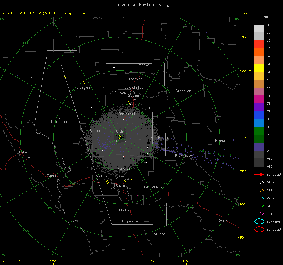The width and height of the screenshot is (283, 265).
Task: Select the blue 33-36 dBZ color swatch
Action: pos(259,115)
